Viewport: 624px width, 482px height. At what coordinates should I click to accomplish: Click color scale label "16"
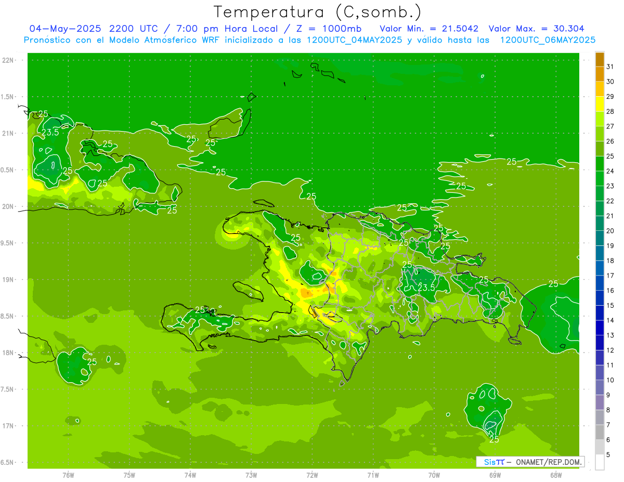(610, 291)
